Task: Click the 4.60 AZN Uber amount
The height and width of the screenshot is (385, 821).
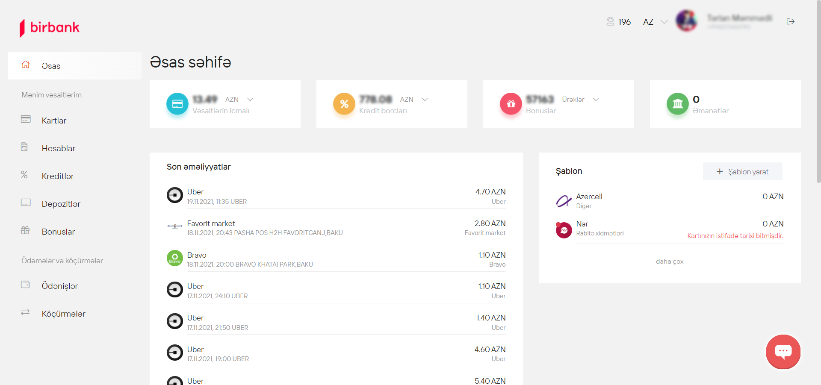Action: tap(490, 350)
